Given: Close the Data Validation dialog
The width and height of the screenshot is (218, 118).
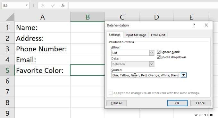Looking at the screenshot, I should pyautogui.click(x=206, y=25).
